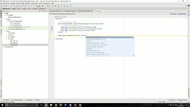Select colors.xml in values folder
190x107 pixels.
15,41
